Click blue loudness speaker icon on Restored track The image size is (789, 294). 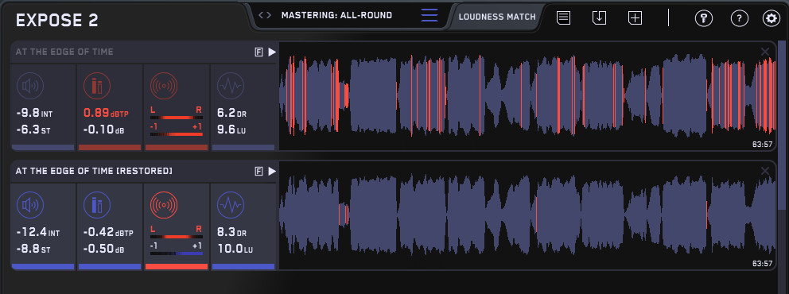coord(30,206)
